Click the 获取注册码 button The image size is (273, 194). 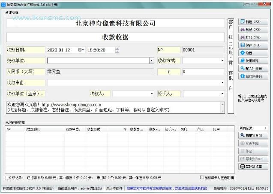[x=253, y=76]
